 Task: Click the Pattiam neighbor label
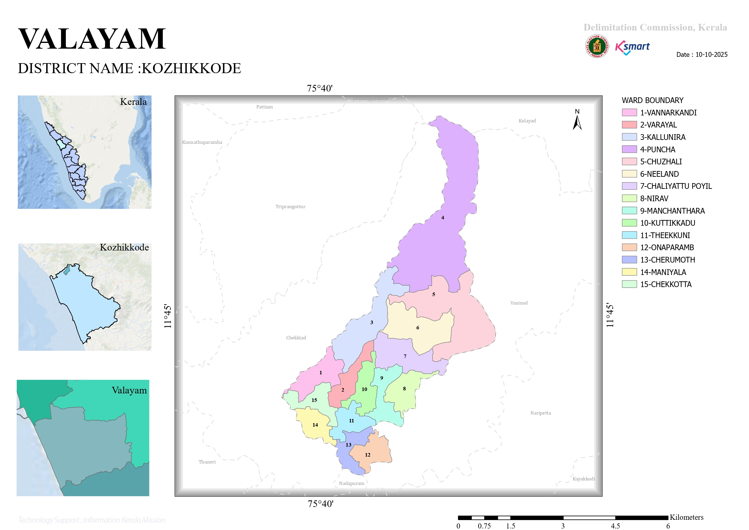264,107
